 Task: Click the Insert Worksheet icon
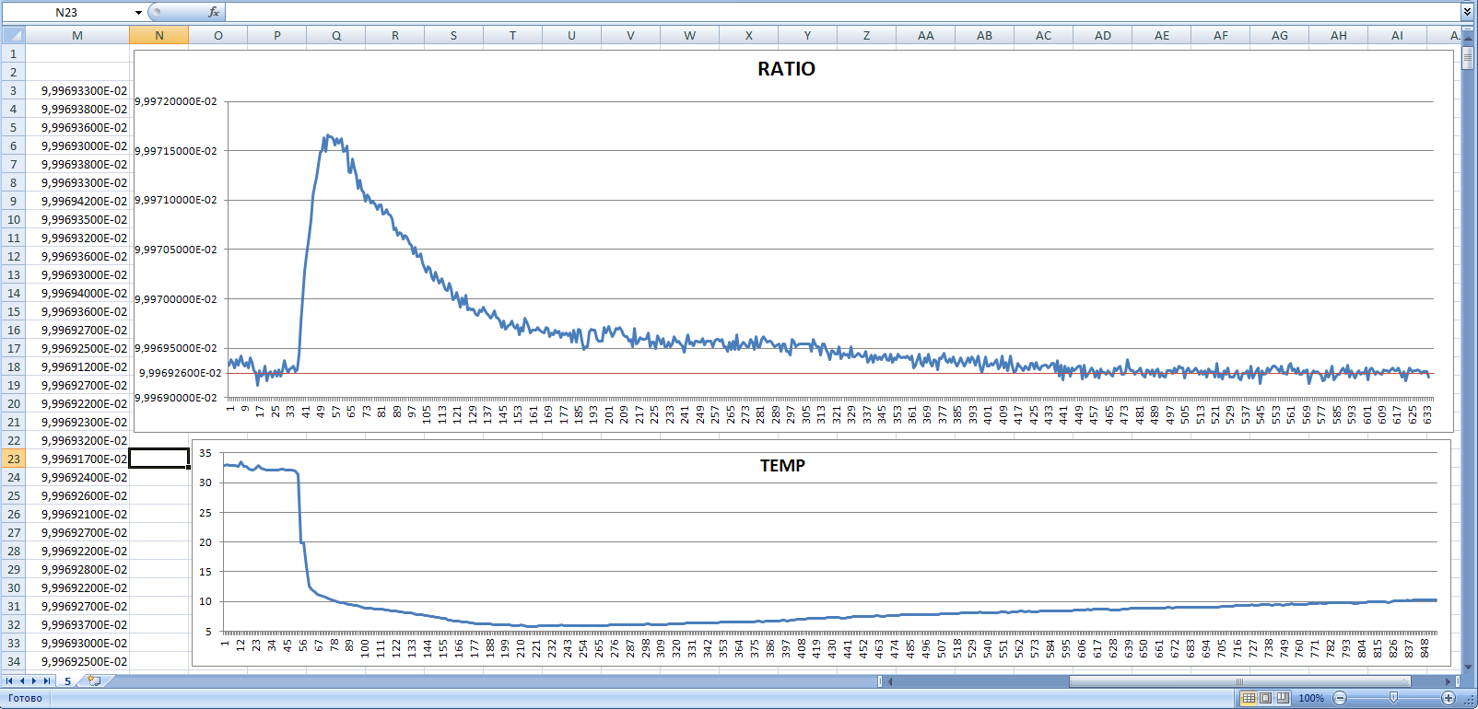click(x=94, y=681)
